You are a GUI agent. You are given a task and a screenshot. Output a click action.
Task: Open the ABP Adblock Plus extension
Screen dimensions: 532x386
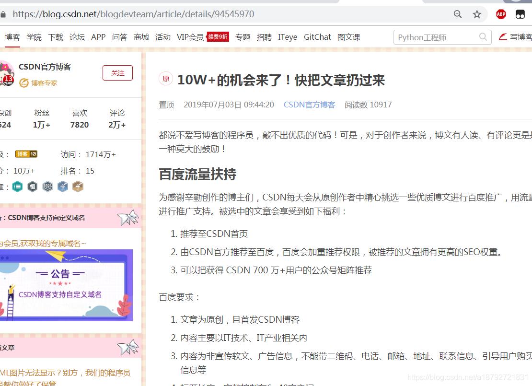point(501,14)
